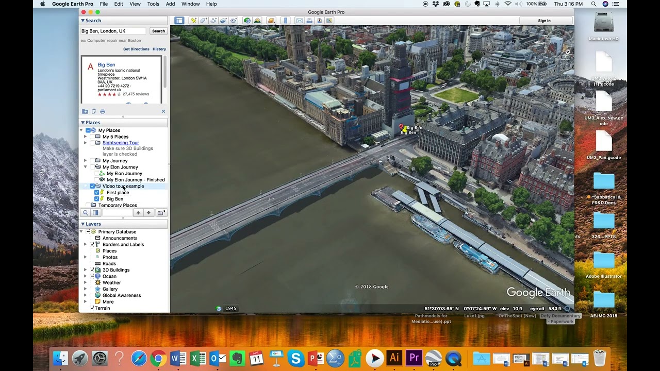Uncheck Borders and Labels layer

click(92, 244)
